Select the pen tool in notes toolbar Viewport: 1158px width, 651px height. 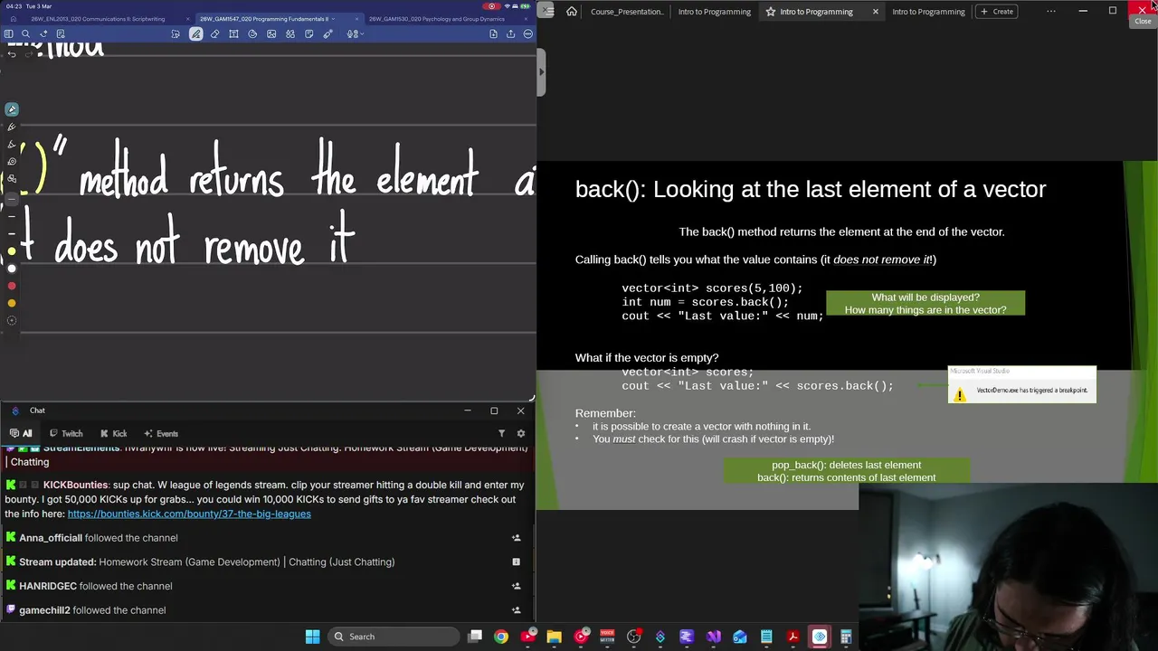coord(195,33)
